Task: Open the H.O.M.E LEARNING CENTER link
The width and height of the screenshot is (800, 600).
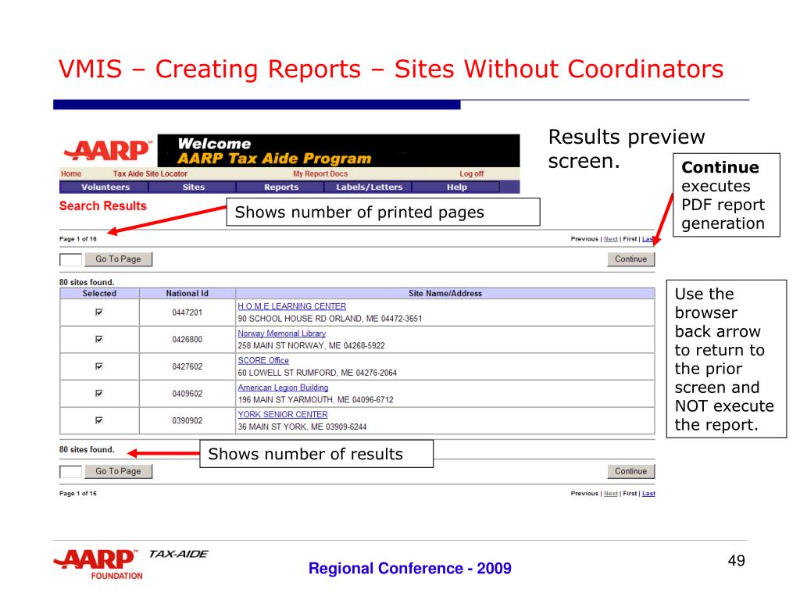Action: pyautogui.click(x=292, y=306)
